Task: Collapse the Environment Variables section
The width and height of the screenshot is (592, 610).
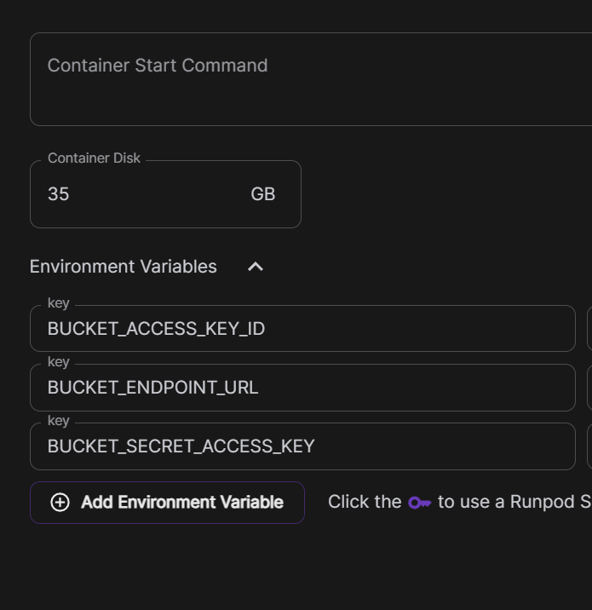Action: tap(255, 267)
